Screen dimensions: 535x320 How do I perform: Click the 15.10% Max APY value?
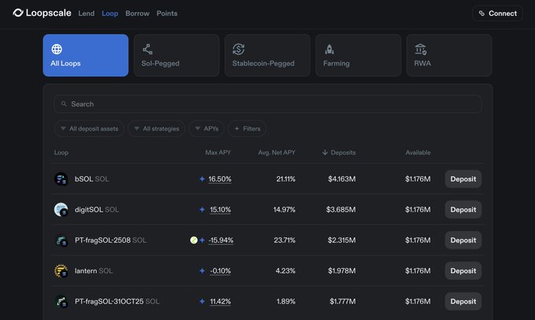tap(220, 209)
